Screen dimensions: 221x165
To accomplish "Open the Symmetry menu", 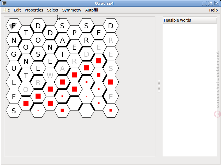I will [72, 10].
